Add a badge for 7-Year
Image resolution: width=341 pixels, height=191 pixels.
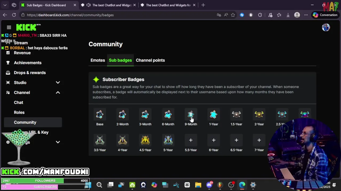pyautogui.click(x=259, y=140)
